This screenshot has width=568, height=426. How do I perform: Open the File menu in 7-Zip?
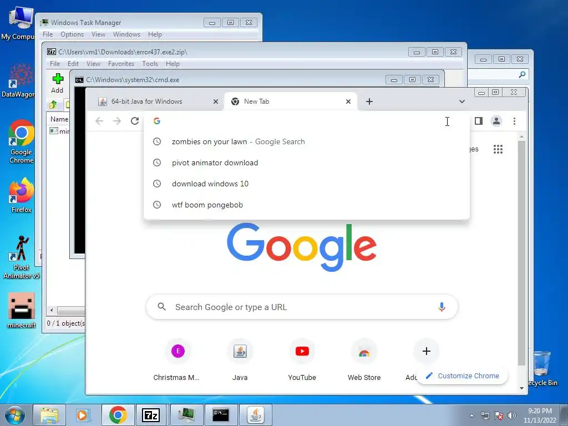point(55,64)
